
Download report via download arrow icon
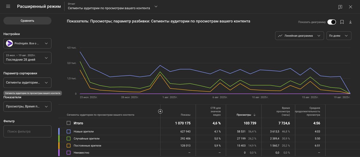(x=350, y=22)
